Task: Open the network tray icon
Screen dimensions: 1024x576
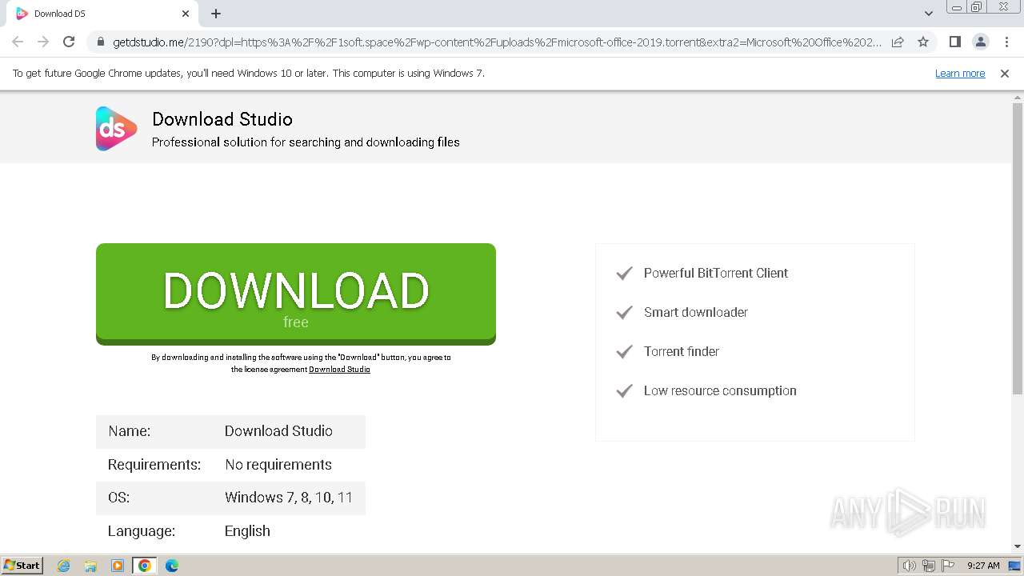Action: pyautogui.click(x=929, y=566)
